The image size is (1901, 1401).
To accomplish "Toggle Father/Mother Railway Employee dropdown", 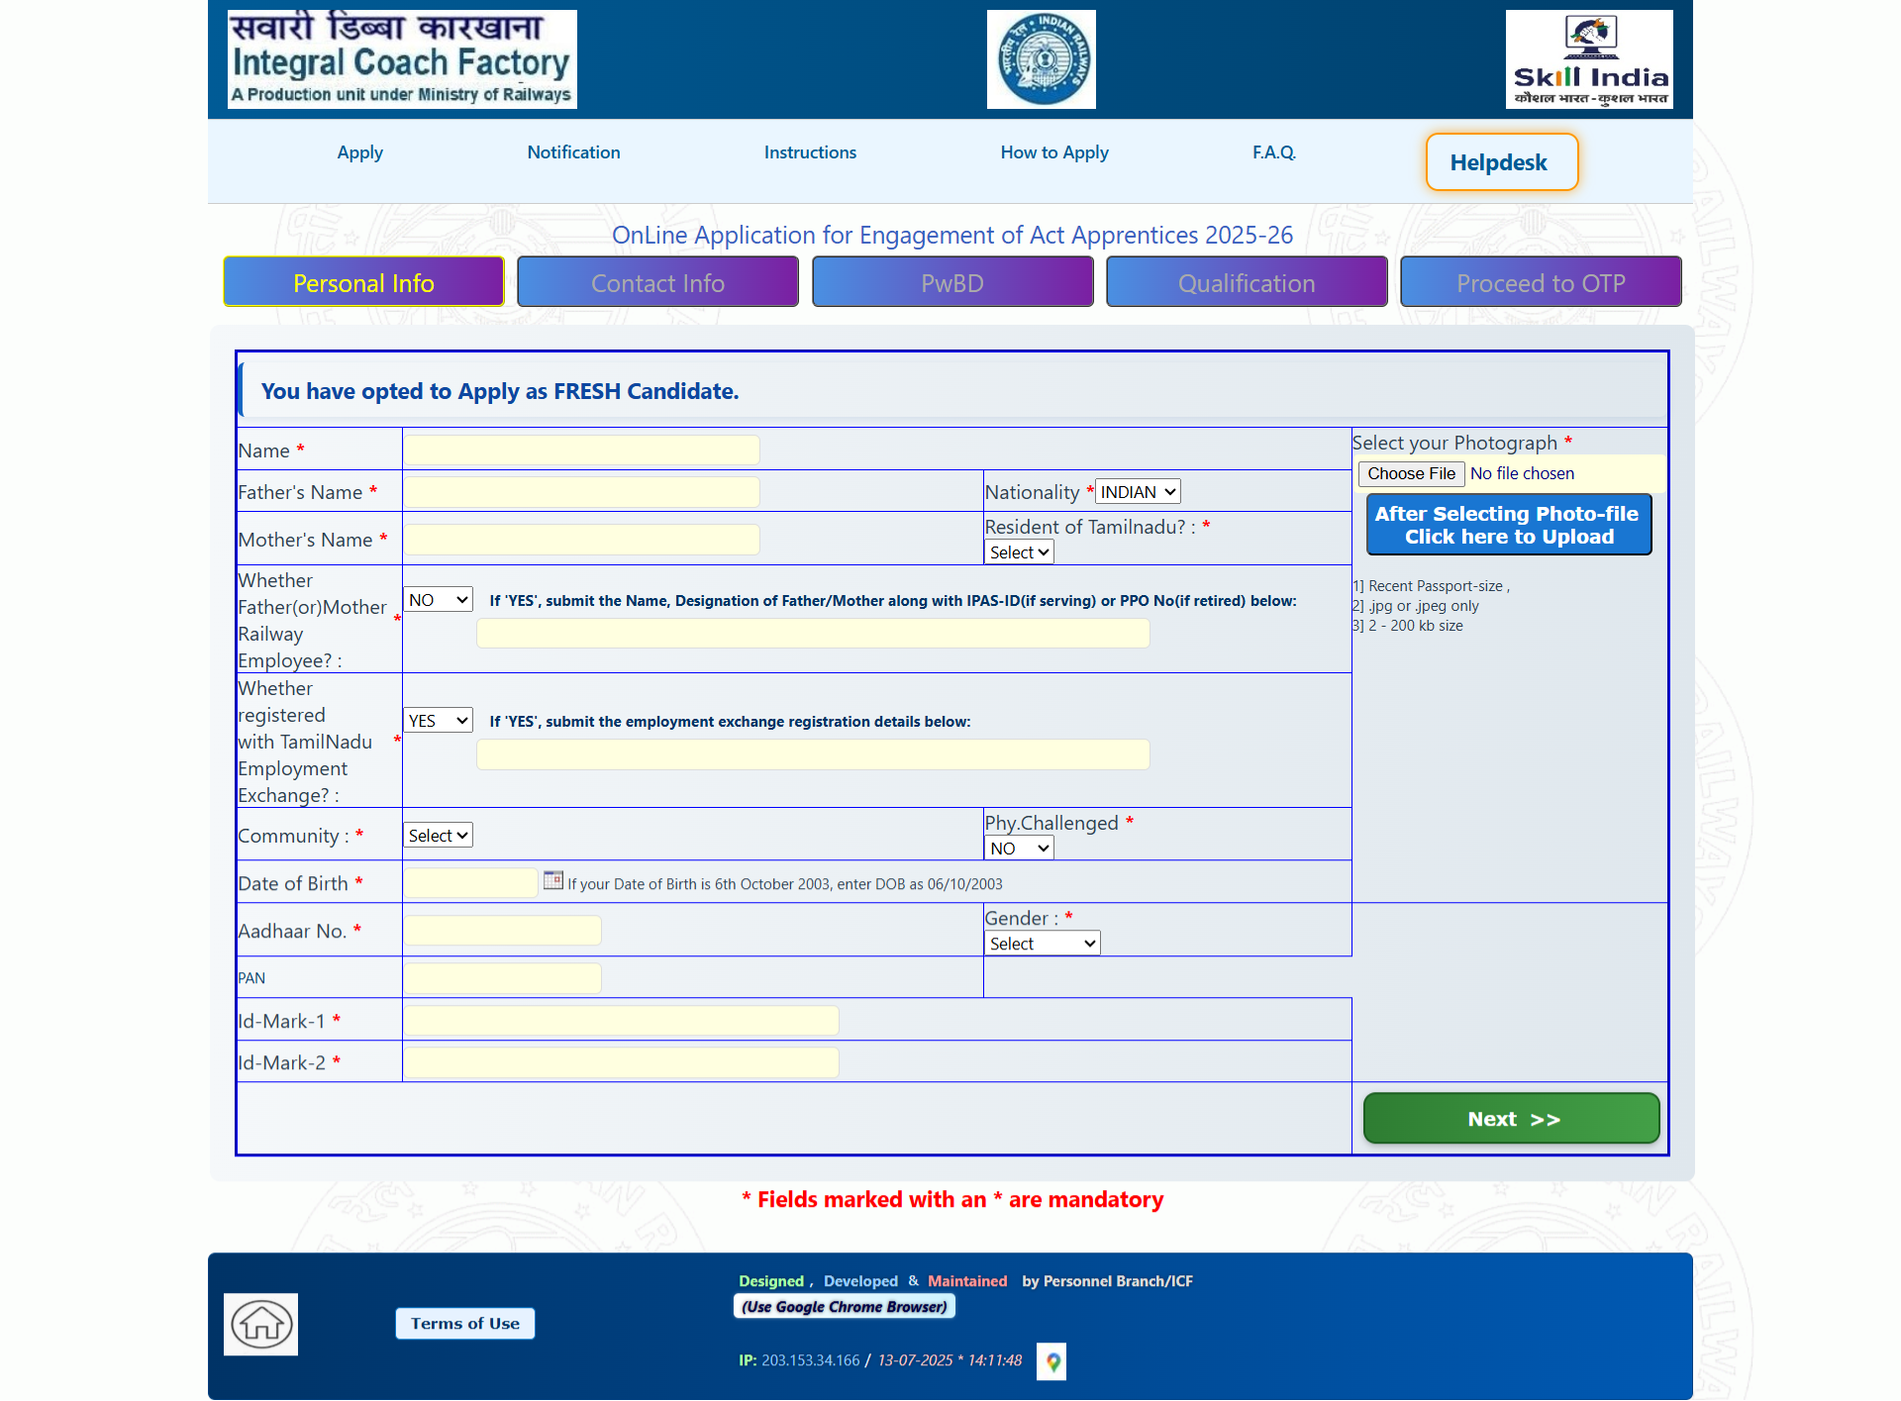I will (x=438, y=600).
